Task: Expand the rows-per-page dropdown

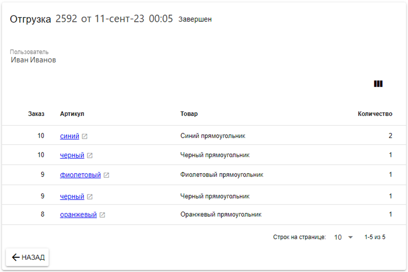Action: point(344,237)
